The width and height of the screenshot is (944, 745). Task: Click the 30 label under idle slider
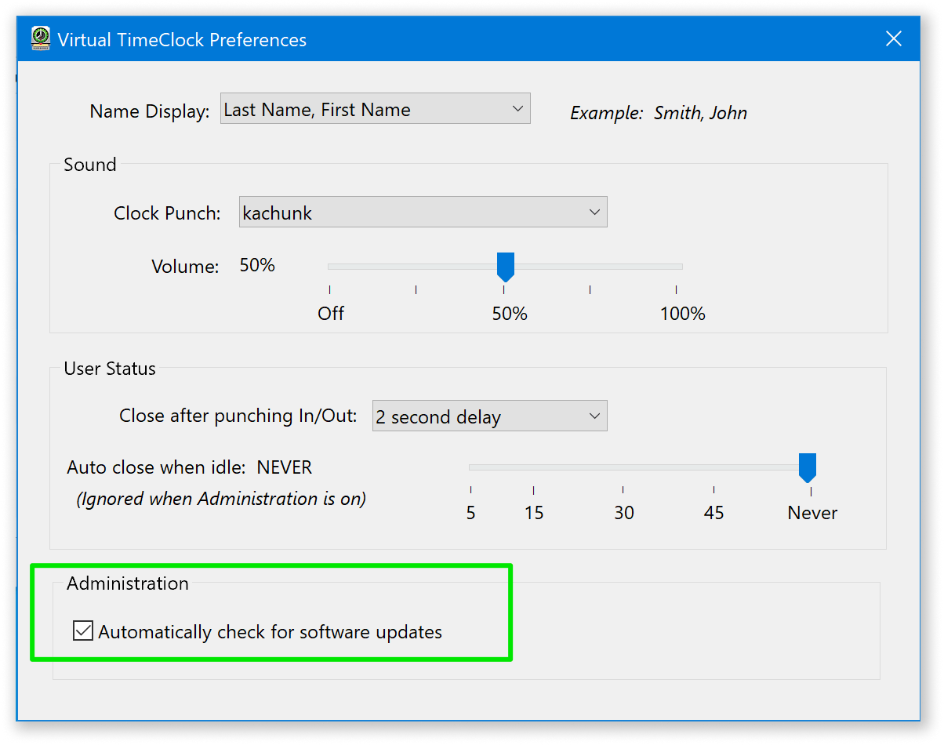(x=624, y=513)
